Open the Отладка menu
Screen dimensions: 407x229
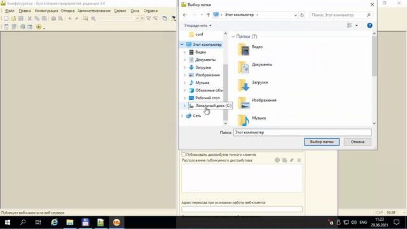(68, 11)
